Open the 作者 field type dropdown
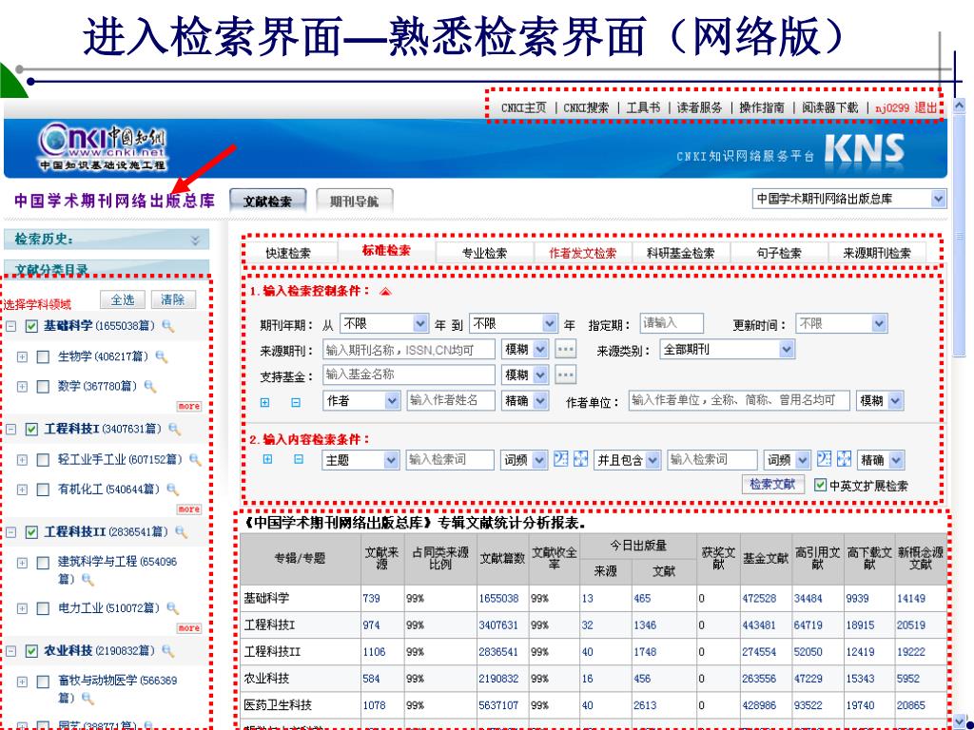Screen dimensions: 974x730 click(361, 401)
